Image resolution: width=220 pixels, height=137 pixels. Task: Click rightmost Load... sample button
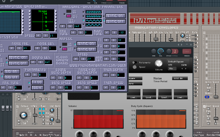pos(180,97)
